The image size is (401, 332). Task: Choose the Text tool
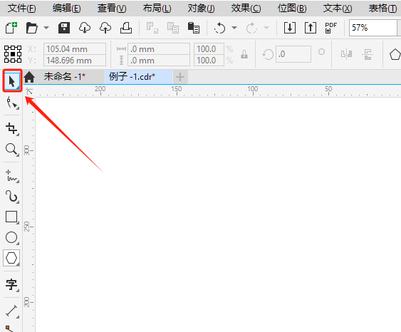coord(12,284)
